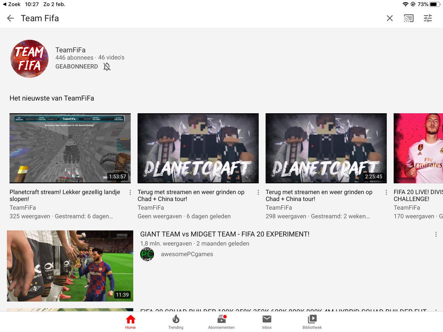Play the GIANT TEAM vs MIDGET TEAM thumbnail
The width and height of the screenshot is (443, 332).
coord(70,266)
